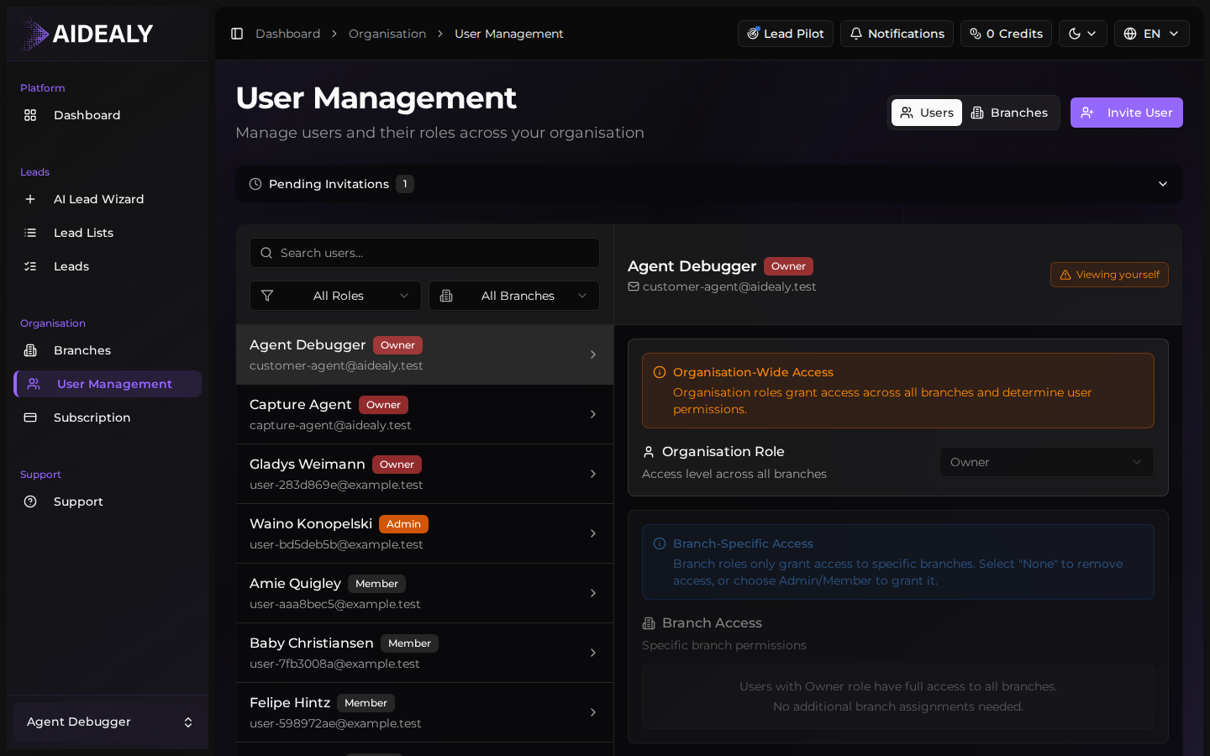Click the card icon beside Subscription

point(30,417)
